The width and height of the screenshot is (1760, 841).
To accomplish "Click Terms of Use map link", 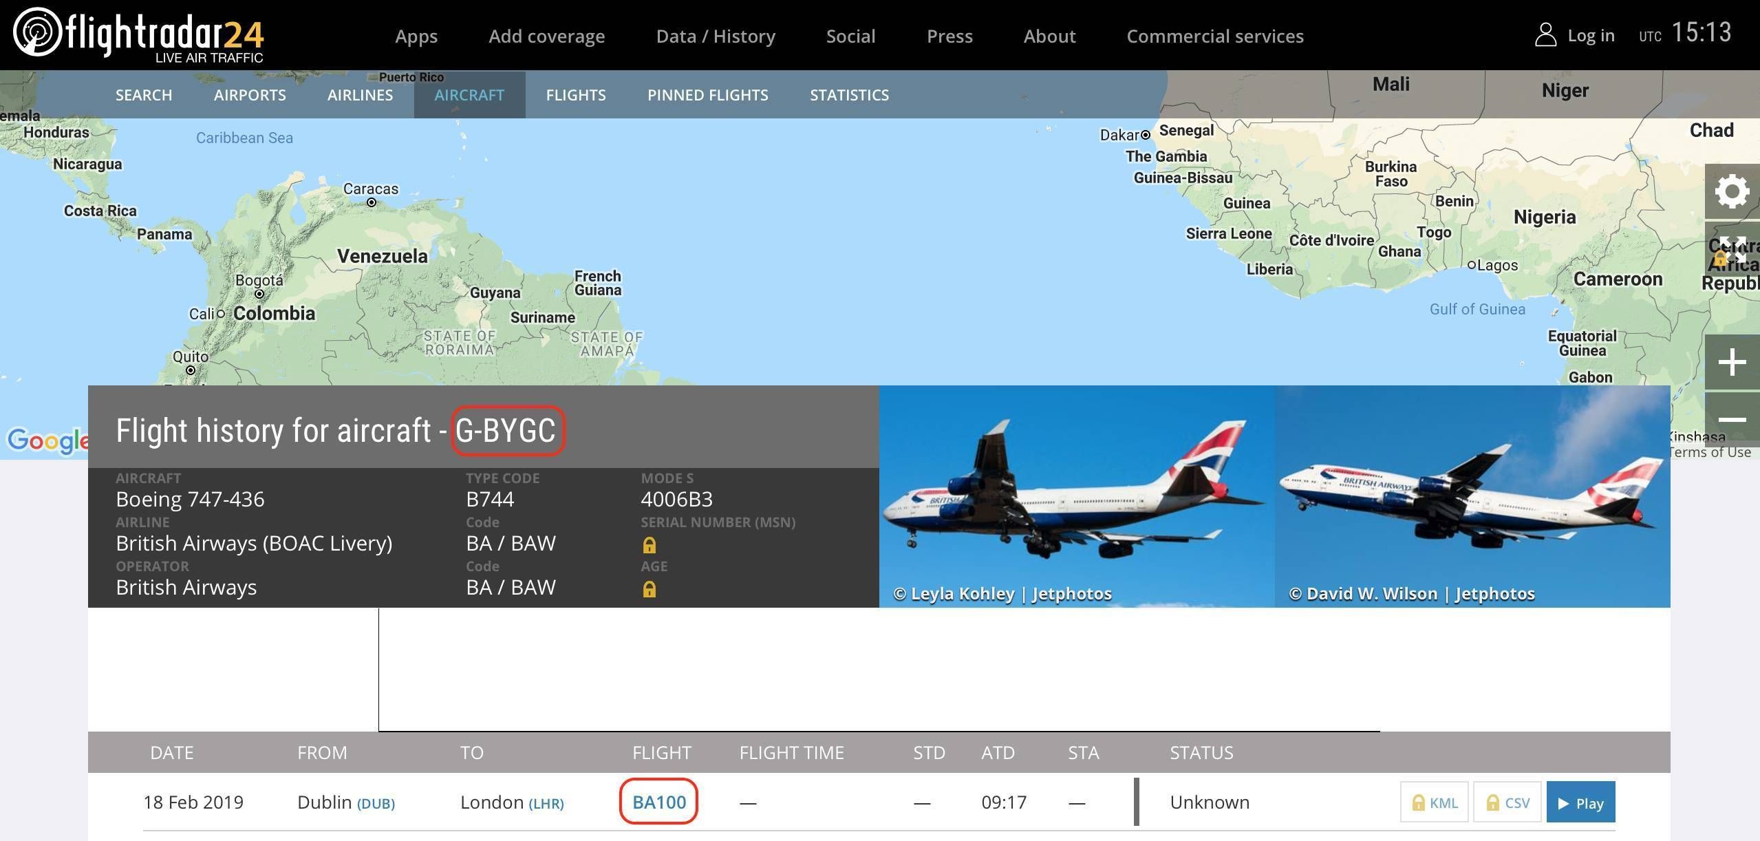I will tap(1710, 452).
